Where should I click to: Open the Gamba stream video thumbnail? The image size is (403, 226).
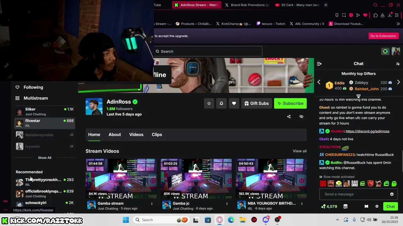click(121, 179)
